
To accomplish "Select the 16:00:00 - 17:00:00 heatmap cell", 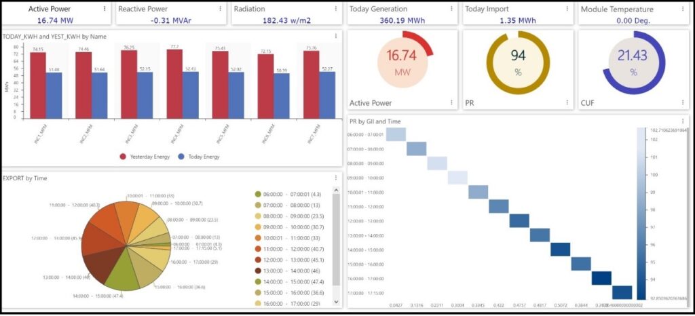I will point(601,278).
